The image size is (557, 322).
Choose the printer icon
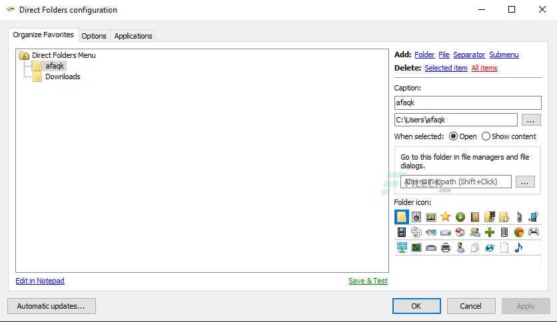coord(446,247)
